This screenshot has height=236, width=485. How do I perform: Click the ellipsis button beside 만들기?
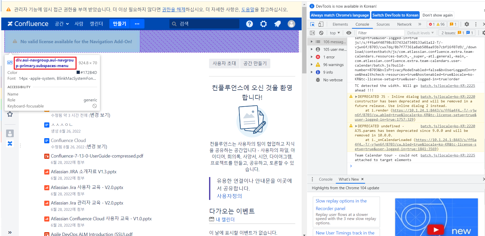tap(137, 24)
